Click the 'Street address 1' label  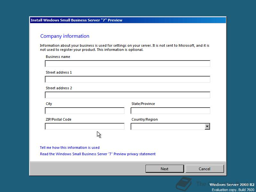click(59, 72)
